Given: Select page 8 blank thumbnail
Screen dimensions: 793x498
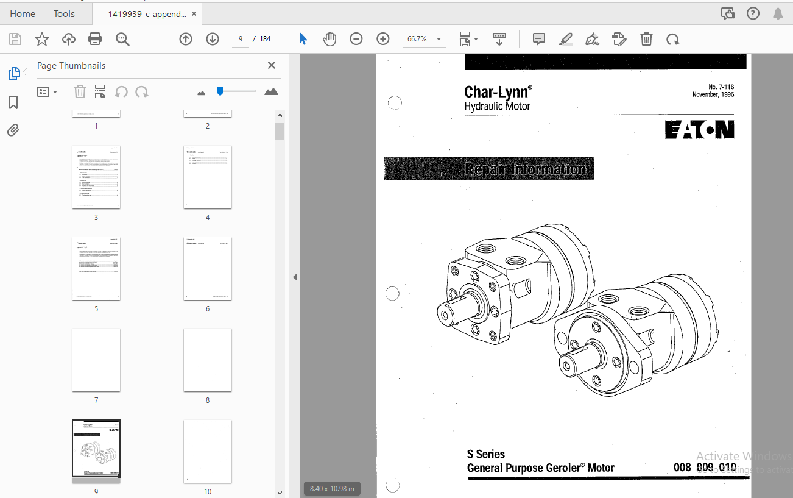Looking at the screenshot, I should tap(208, 360).
